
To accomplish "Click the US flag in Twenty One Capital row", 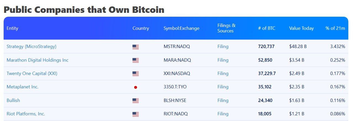I will pos(135,74).
